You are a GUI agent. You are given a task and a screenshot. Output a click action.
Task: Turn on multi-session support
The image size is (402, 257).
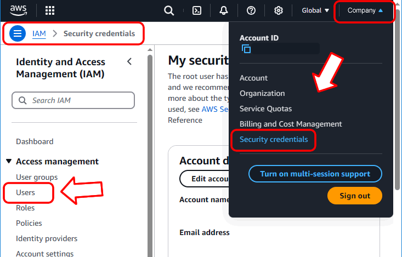315,174
